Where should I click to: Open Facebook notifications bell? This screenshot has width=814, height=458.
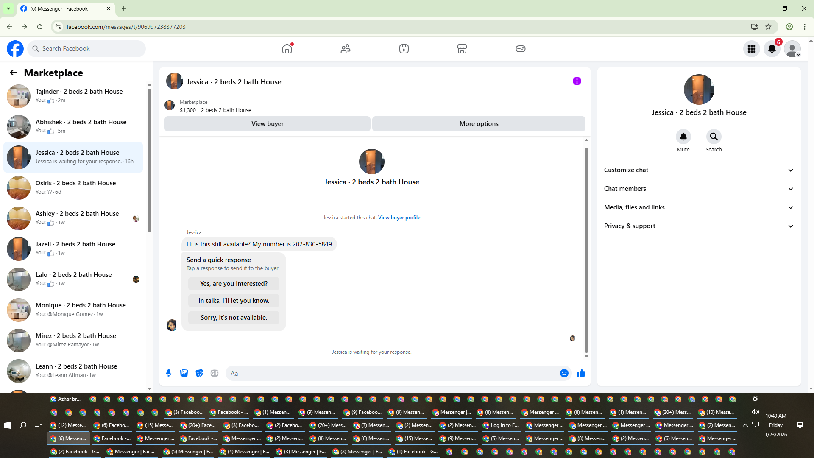(772, 49)
